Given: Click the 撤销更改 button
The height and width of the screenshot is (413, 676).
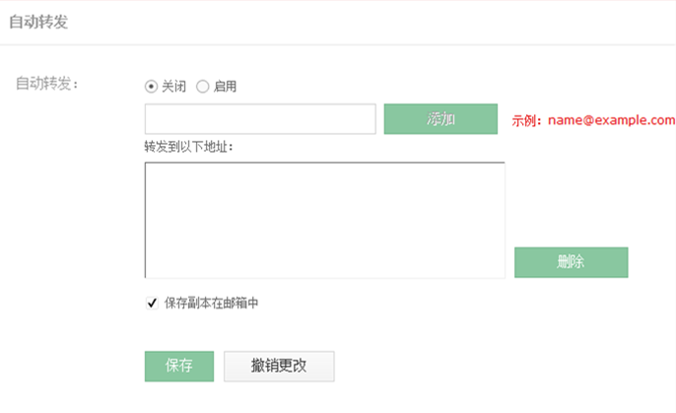Looking at the screenshot, I should [x=279, y=366].
